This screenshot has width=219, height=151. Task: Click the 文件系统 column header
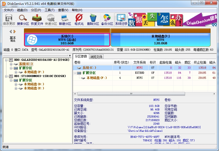(x=139, y=62)
